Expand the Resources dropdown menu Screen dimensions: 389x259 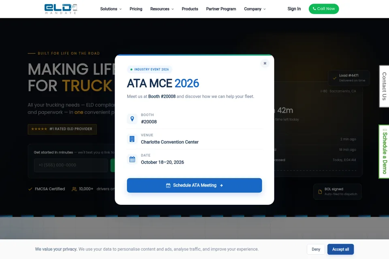coord(162,9)
